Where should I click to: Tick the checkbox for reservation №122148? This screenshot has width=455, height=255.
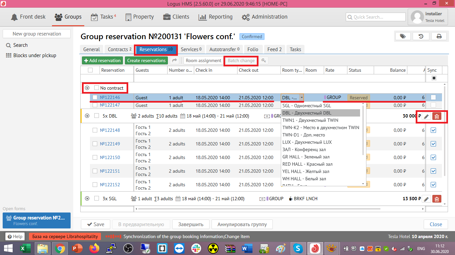pyautogui.click(x=95, y=130)
